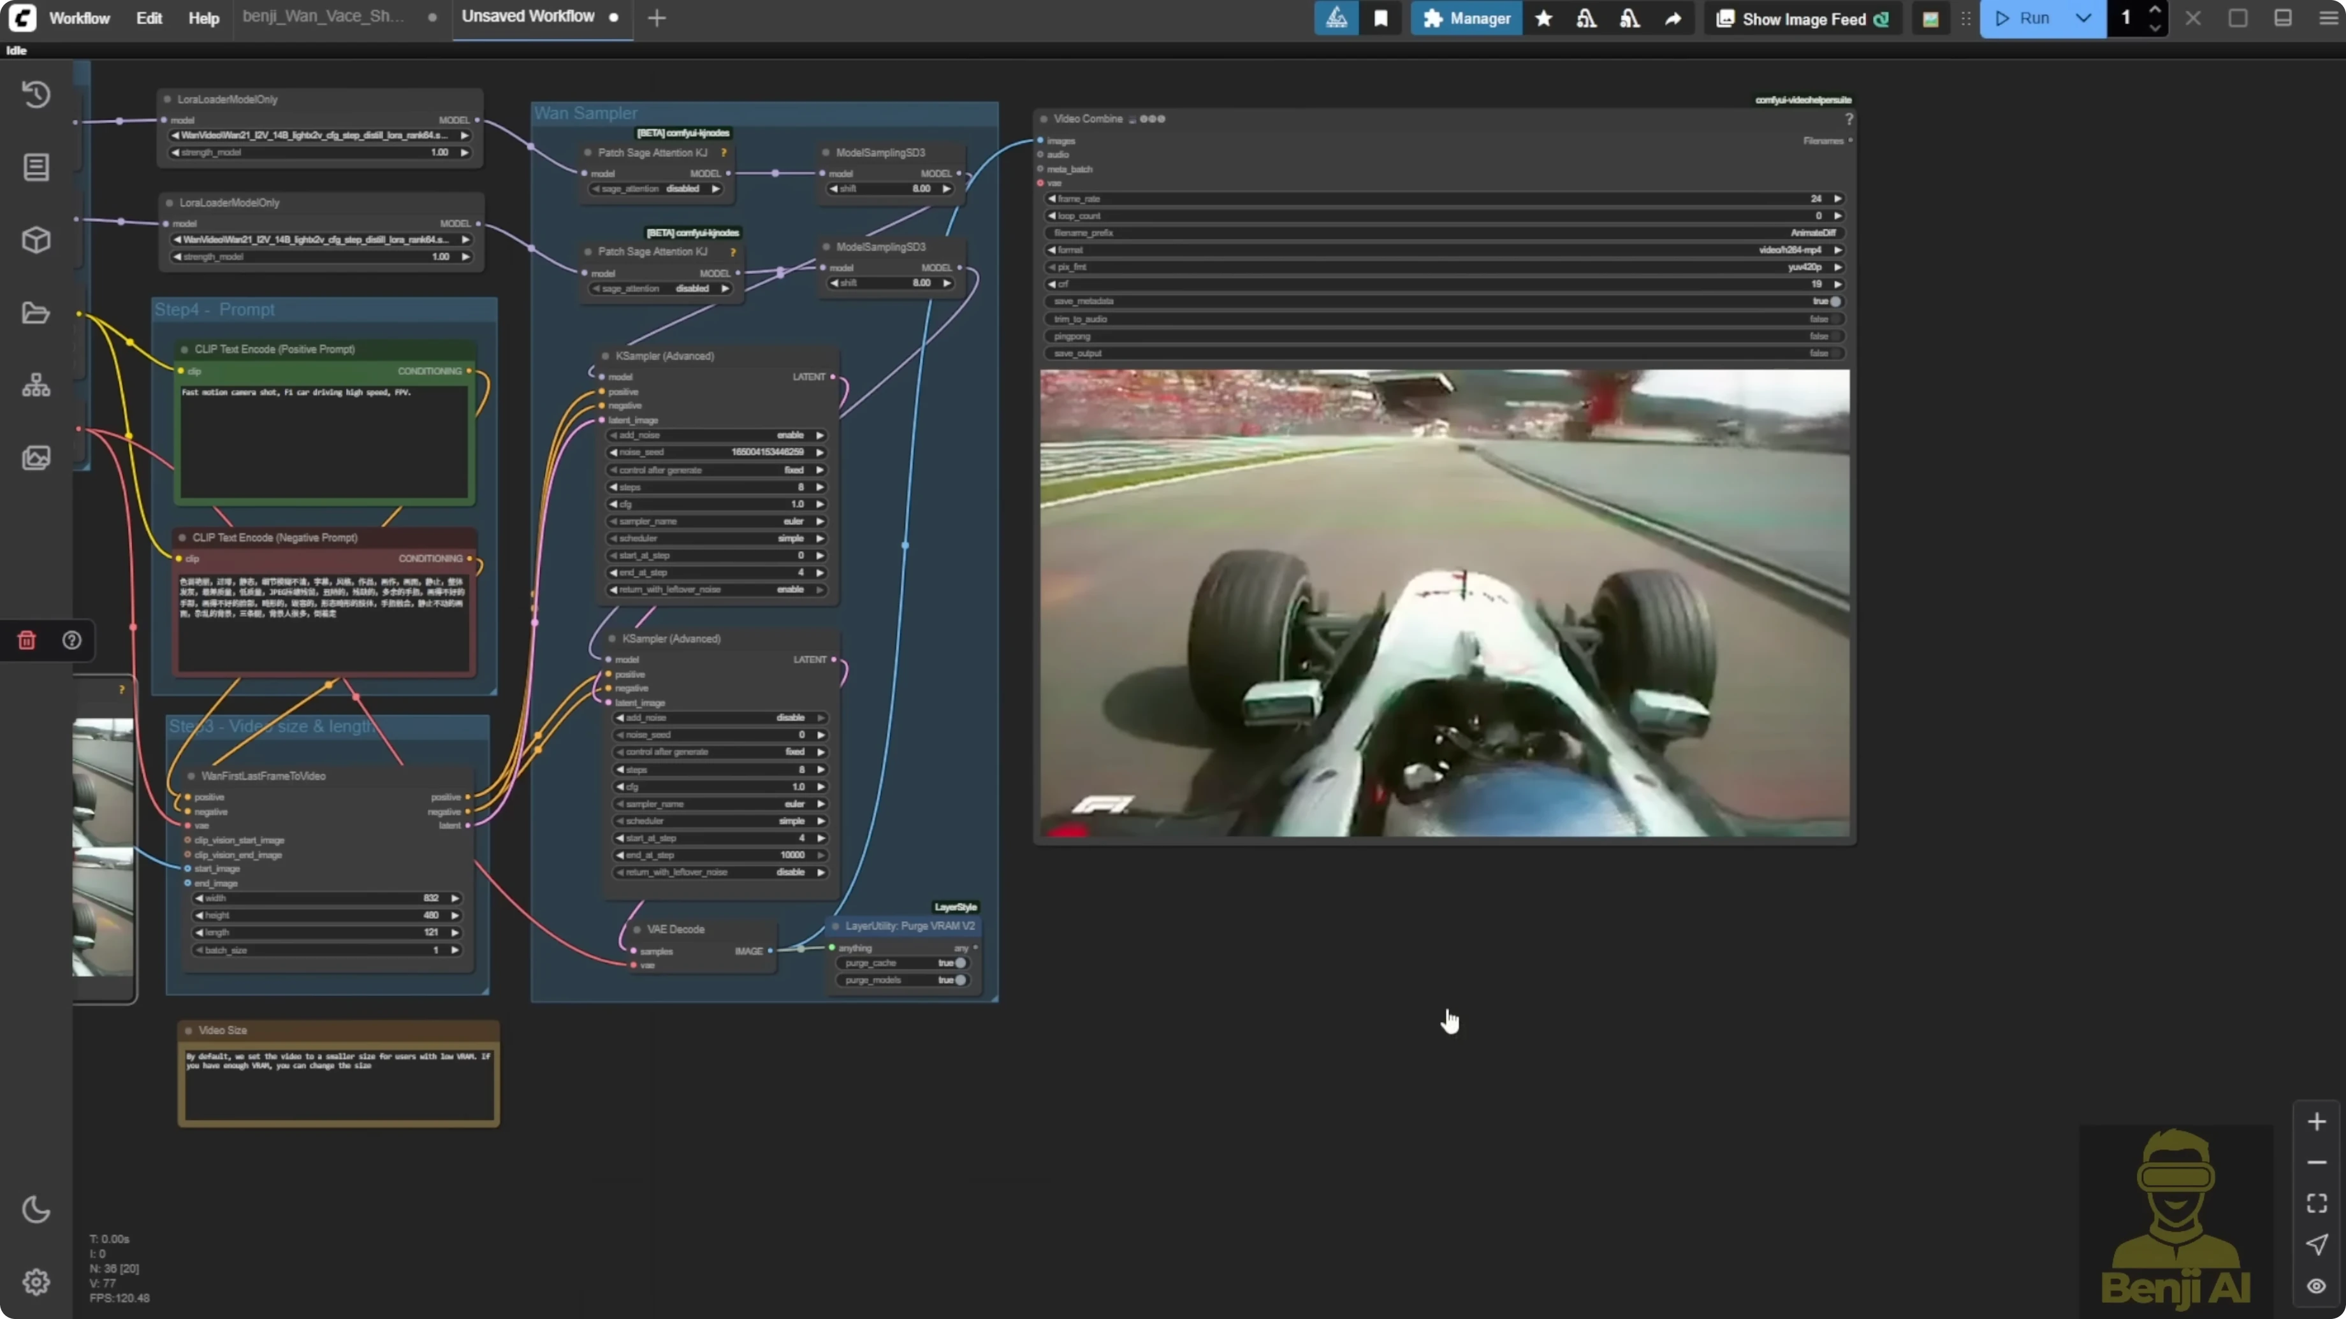This screenshot has height=1319, width=2346.
Task: Open the model library cube icon
Action: pos(36,240)
